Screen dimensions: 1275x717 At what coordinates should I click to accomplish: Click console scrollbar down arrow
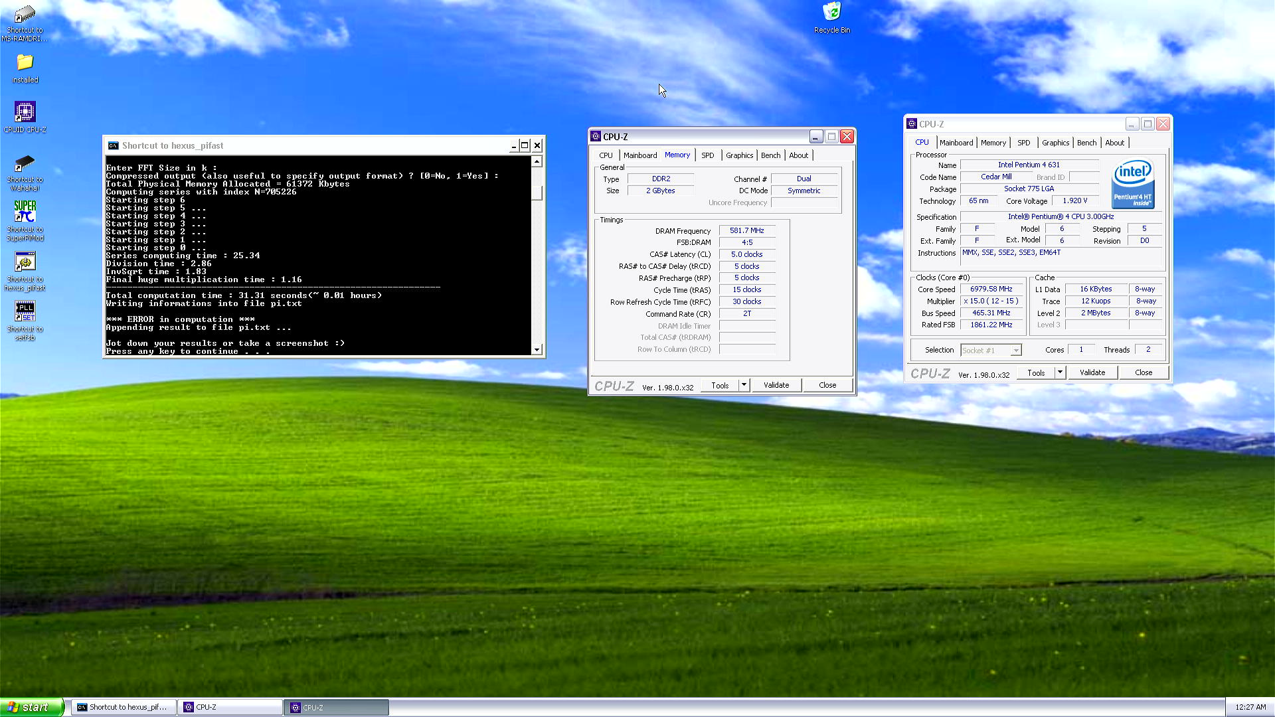pyautogui.click(x=537, y=349)
